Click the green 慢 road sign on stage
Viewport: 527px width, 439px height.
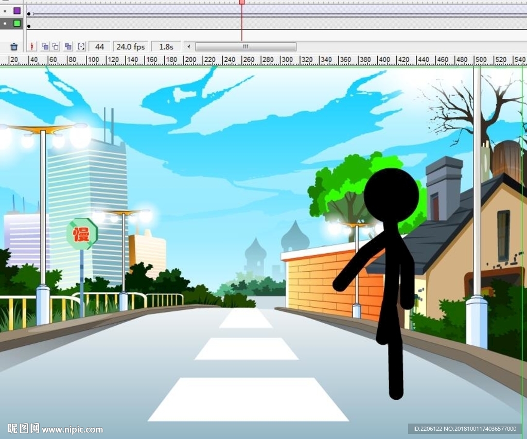tap(81, 234)
